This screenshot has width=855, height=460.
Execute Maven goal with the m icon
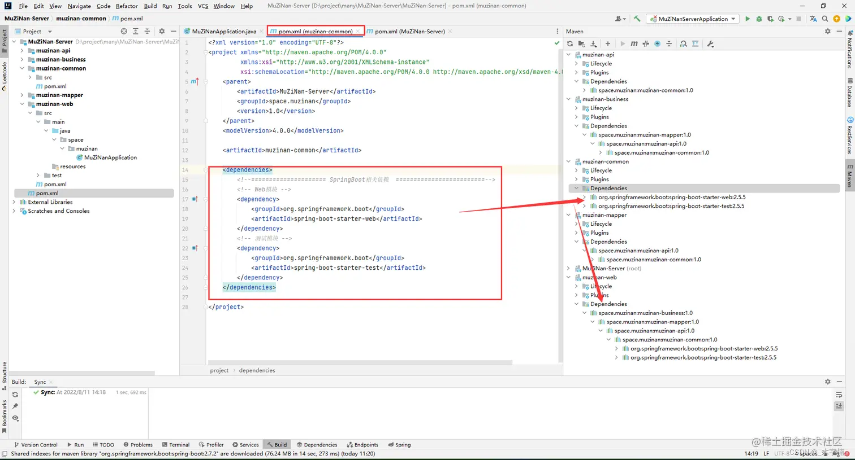point(634,43)
